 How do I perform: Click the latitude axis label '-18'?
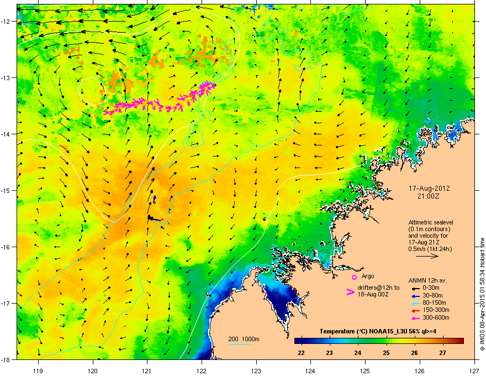pos(6,359)
